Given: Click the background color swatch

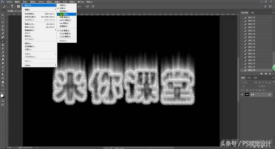Looking at the screenshot, I should pos(3,97).
